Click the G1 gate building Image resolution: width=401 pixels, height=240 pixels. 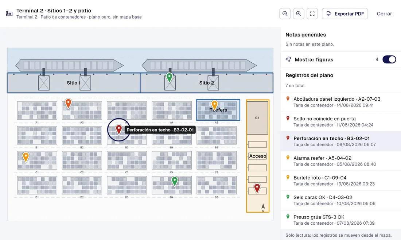click(x=257, y=118)
